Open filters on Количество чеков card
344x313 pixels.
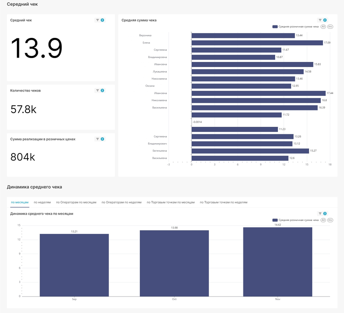pyautogui.click(x=98, y=91)
